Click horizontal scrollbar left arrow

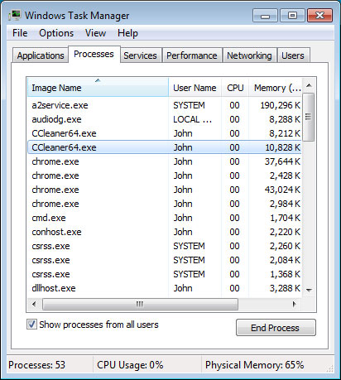34,304
